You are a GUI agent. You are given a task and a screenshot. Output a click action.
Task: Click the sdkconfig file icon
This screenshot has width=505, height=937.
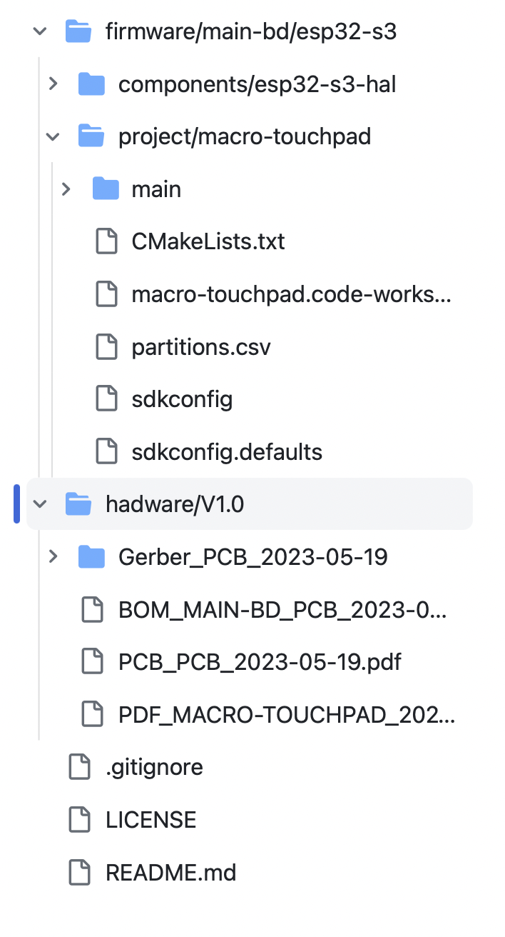point(106,399)
